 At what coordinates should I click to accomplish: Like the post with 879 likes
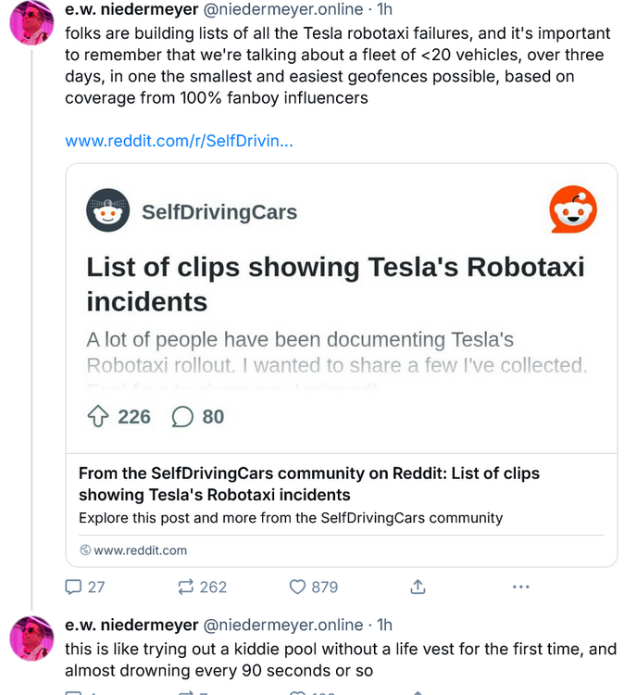(x=298, y=587)
